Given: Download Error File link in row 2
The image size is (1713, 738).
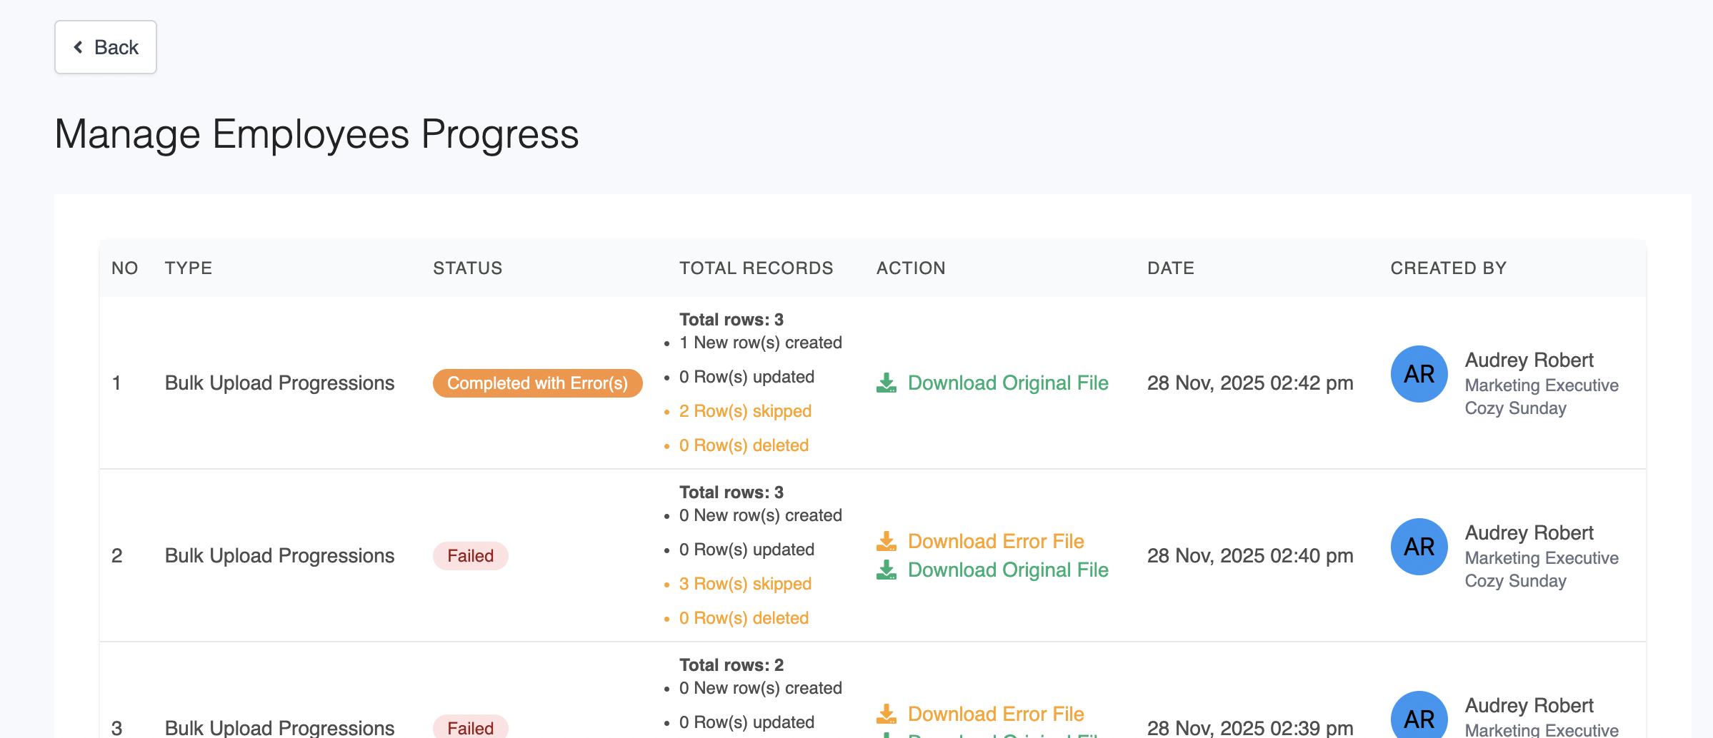Looking at the screenshot, I should tap(996, 542).
